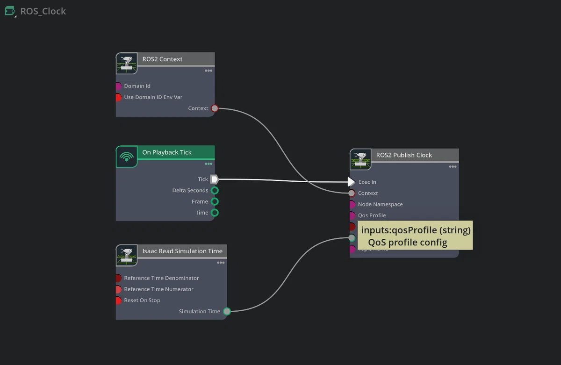561x365 pixels.
Task: Click the Tick execution output port
Action: (215, 179)
